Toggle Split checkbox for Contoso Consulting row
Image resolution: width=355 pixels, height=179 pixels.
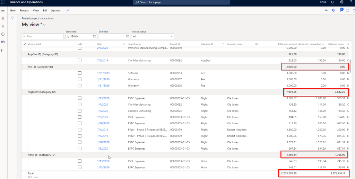pyautogui.click(x=80, y=111)
